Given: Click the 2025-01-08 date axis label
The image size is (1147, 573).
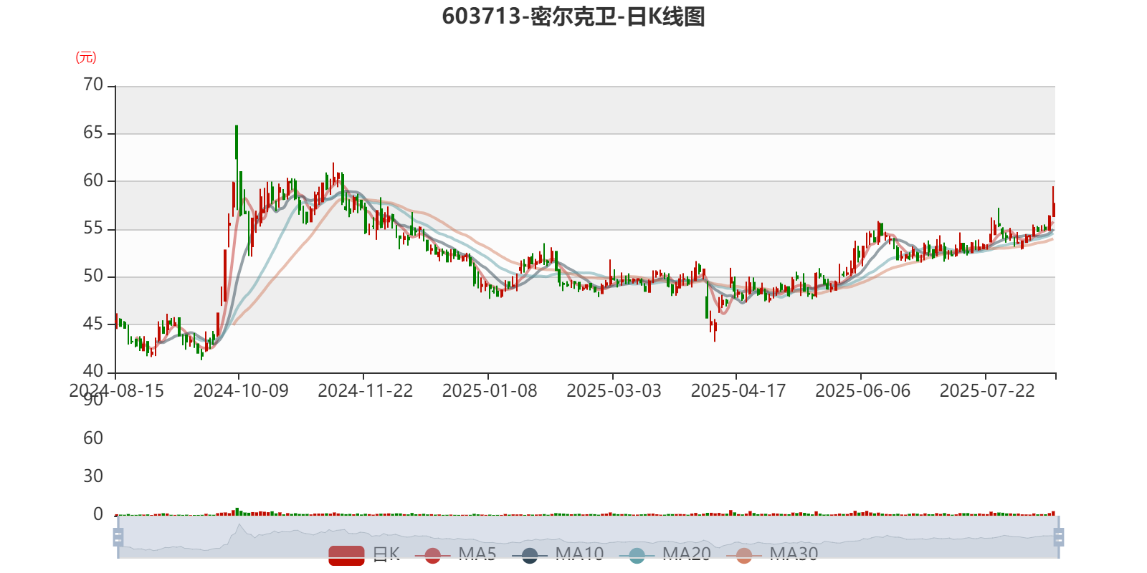Looking at the screenshot, I should pos(490,391).
